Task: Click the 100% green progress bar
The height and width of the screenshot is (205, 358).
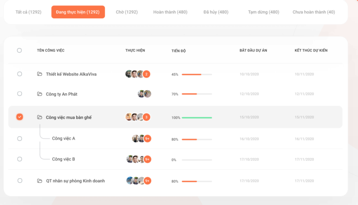Action: pyautogui.click(x=197, y=117)
